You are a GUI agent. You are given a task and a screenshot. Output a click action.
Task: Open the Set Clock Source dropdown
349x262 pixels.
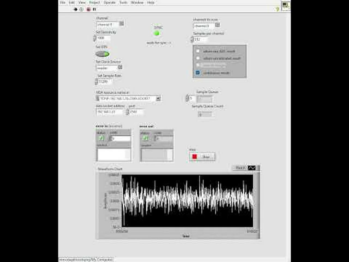point(121,67)
